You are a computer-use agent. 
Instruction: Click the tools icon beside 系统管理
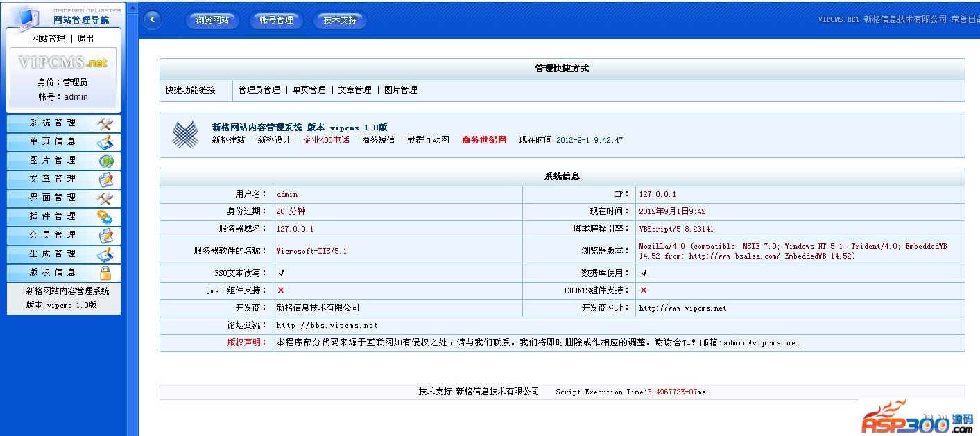105,124
